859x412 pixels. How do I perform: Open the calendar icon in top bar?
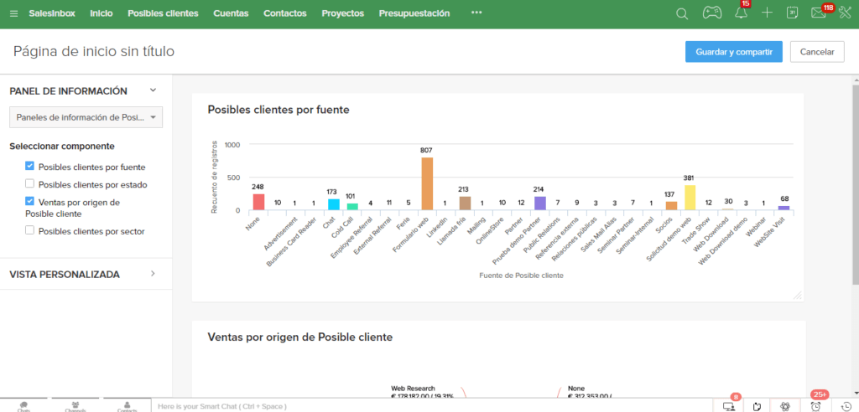792,13
